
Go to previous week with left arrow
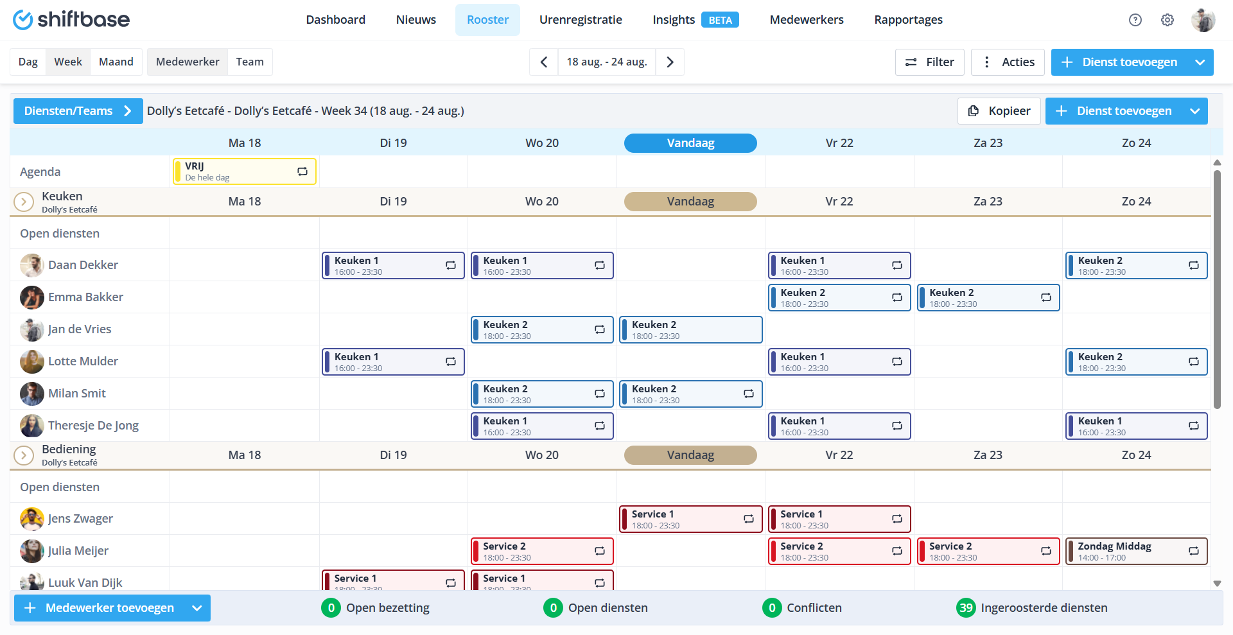544,62
